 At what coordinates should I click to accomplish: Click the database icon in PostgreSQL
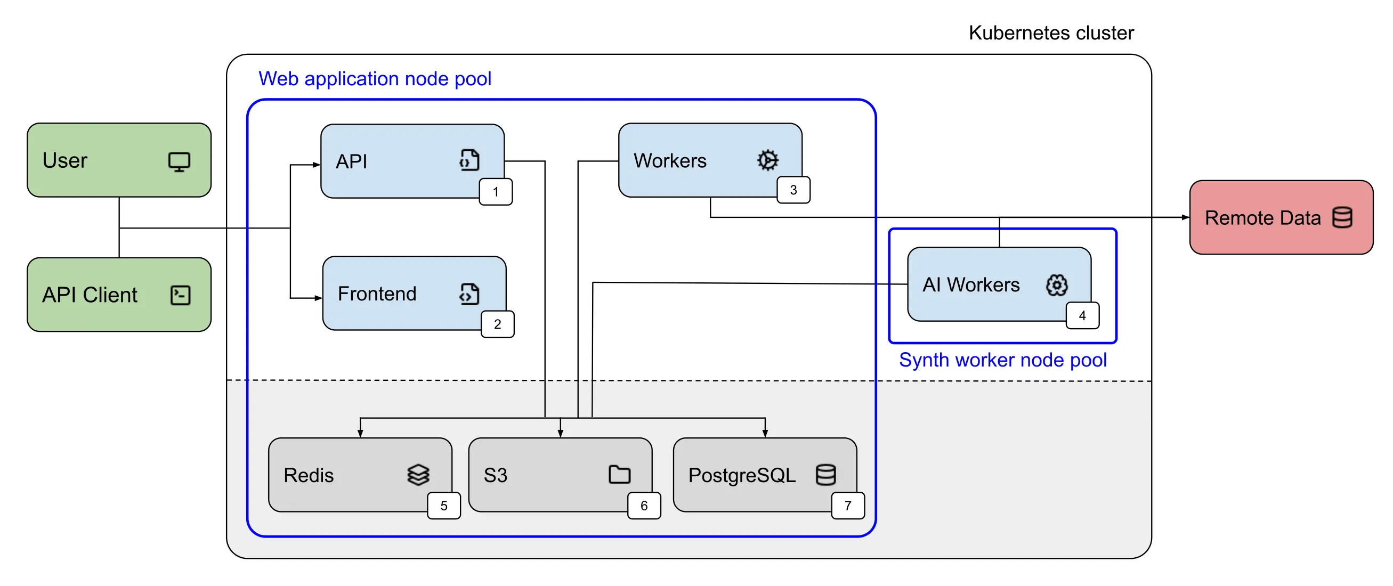pyautogui.click(x=826, y=475)
